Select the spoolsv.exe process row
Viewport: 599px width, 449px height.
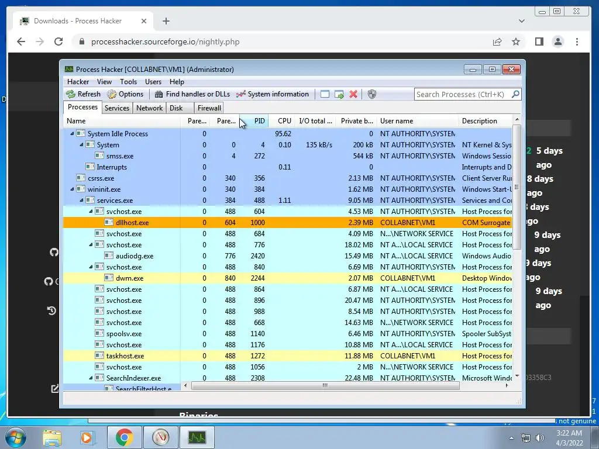[x=288, y=334]
